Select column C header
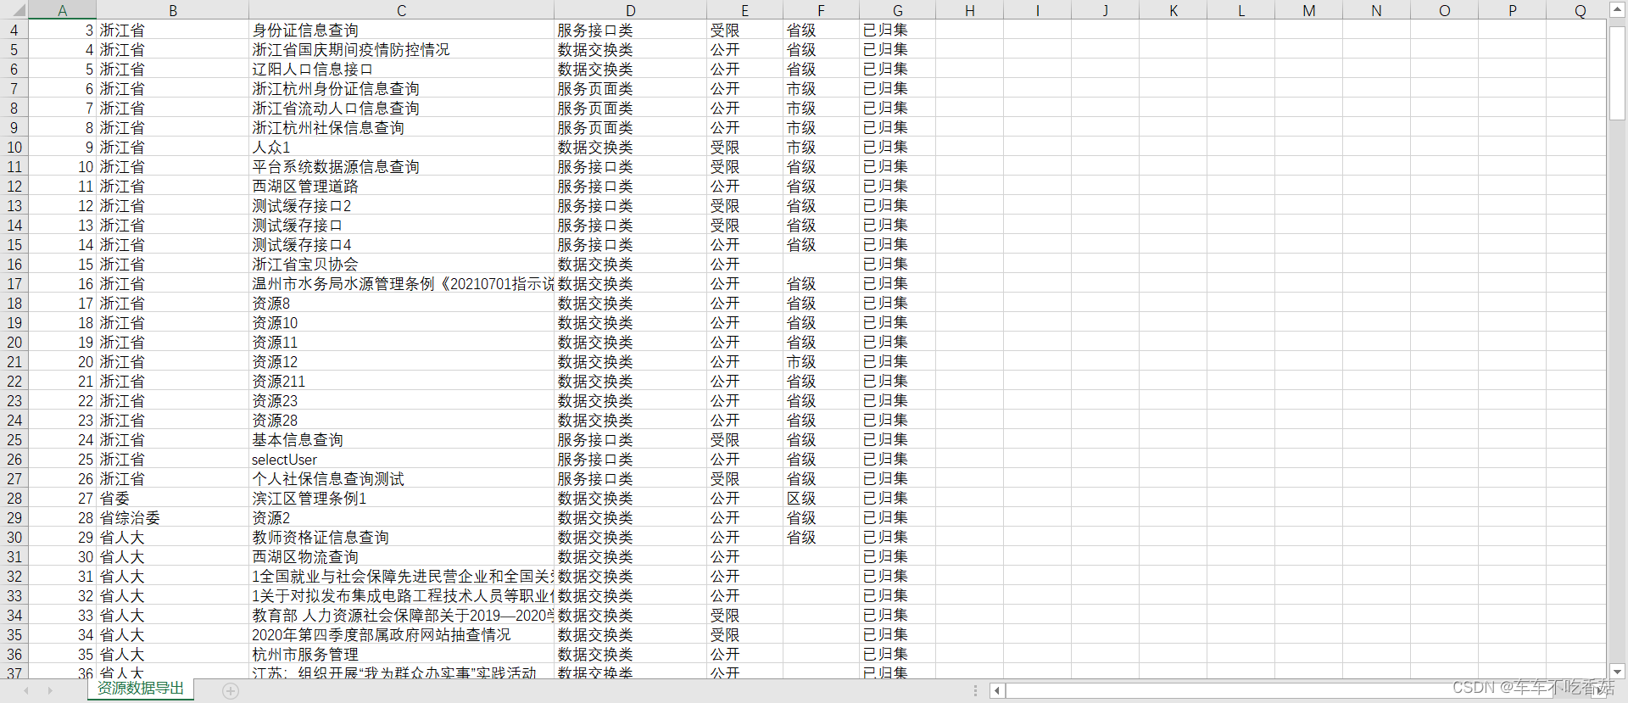Viewport: 1628px width, 703px height. tap(402, 10)
